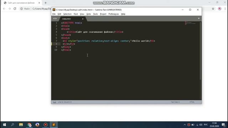Image resolution: width=228 pixels, height=128 pixels.
Task: Open Chrome profile avatar
Action: [219, 9]
